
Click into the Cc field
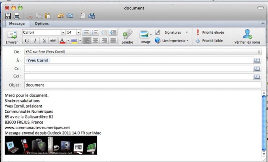(x=139, y=69)
